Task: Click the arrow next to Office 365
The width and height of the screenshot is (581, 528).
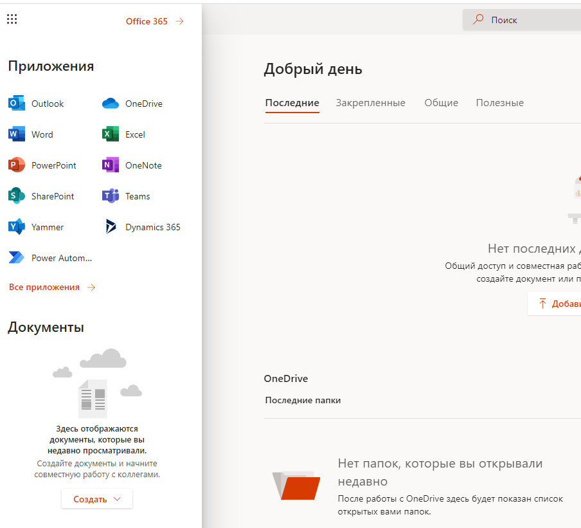Action: [x=180, y=21]
